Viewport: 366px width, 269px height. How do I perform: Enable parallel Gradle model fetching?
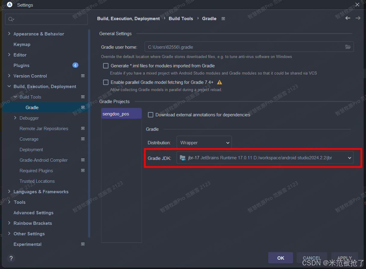pyautogui.click(x=106, y=82)
